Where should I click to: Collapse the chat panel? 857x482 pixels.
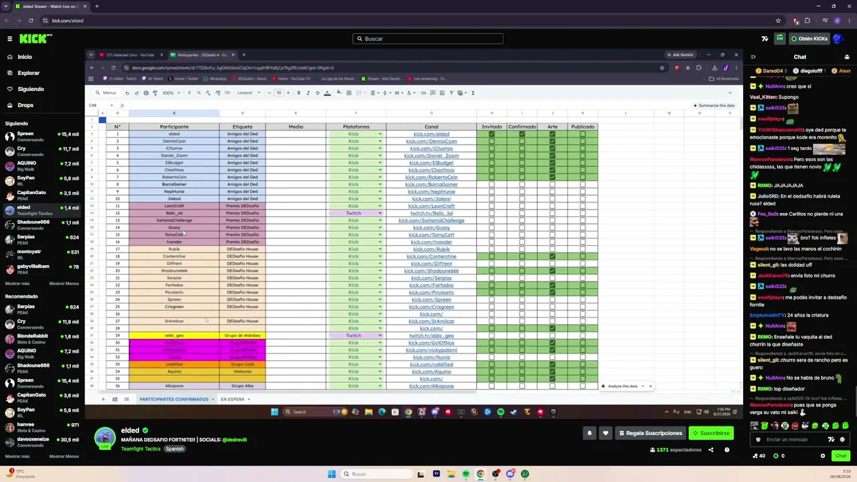pos(753,57)
